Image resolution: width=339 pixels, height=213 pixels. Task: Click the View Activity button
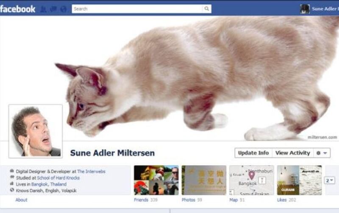(x=293, y=153)
